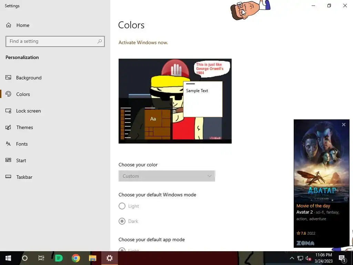353x265 pixels.
Task: Click the Background picture icon in sidebar
Action: click(x=8, y=78)
